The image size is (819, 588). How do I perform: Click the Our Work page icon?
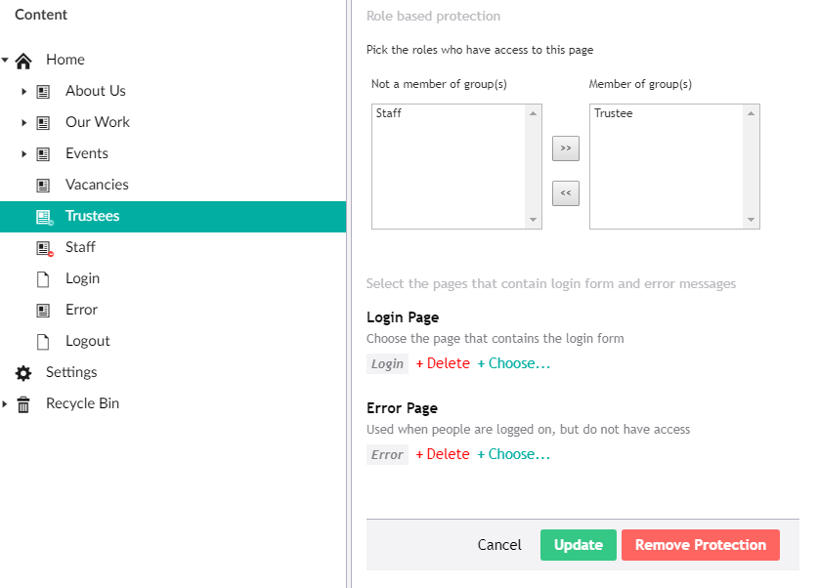[x=43, y=123]
